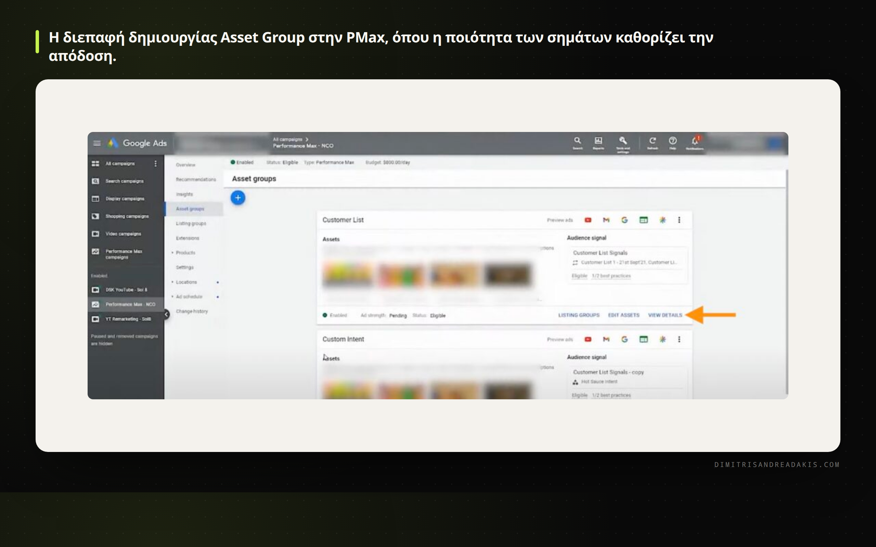
Task: Open the Listing groups page
Action: [191, 224]
